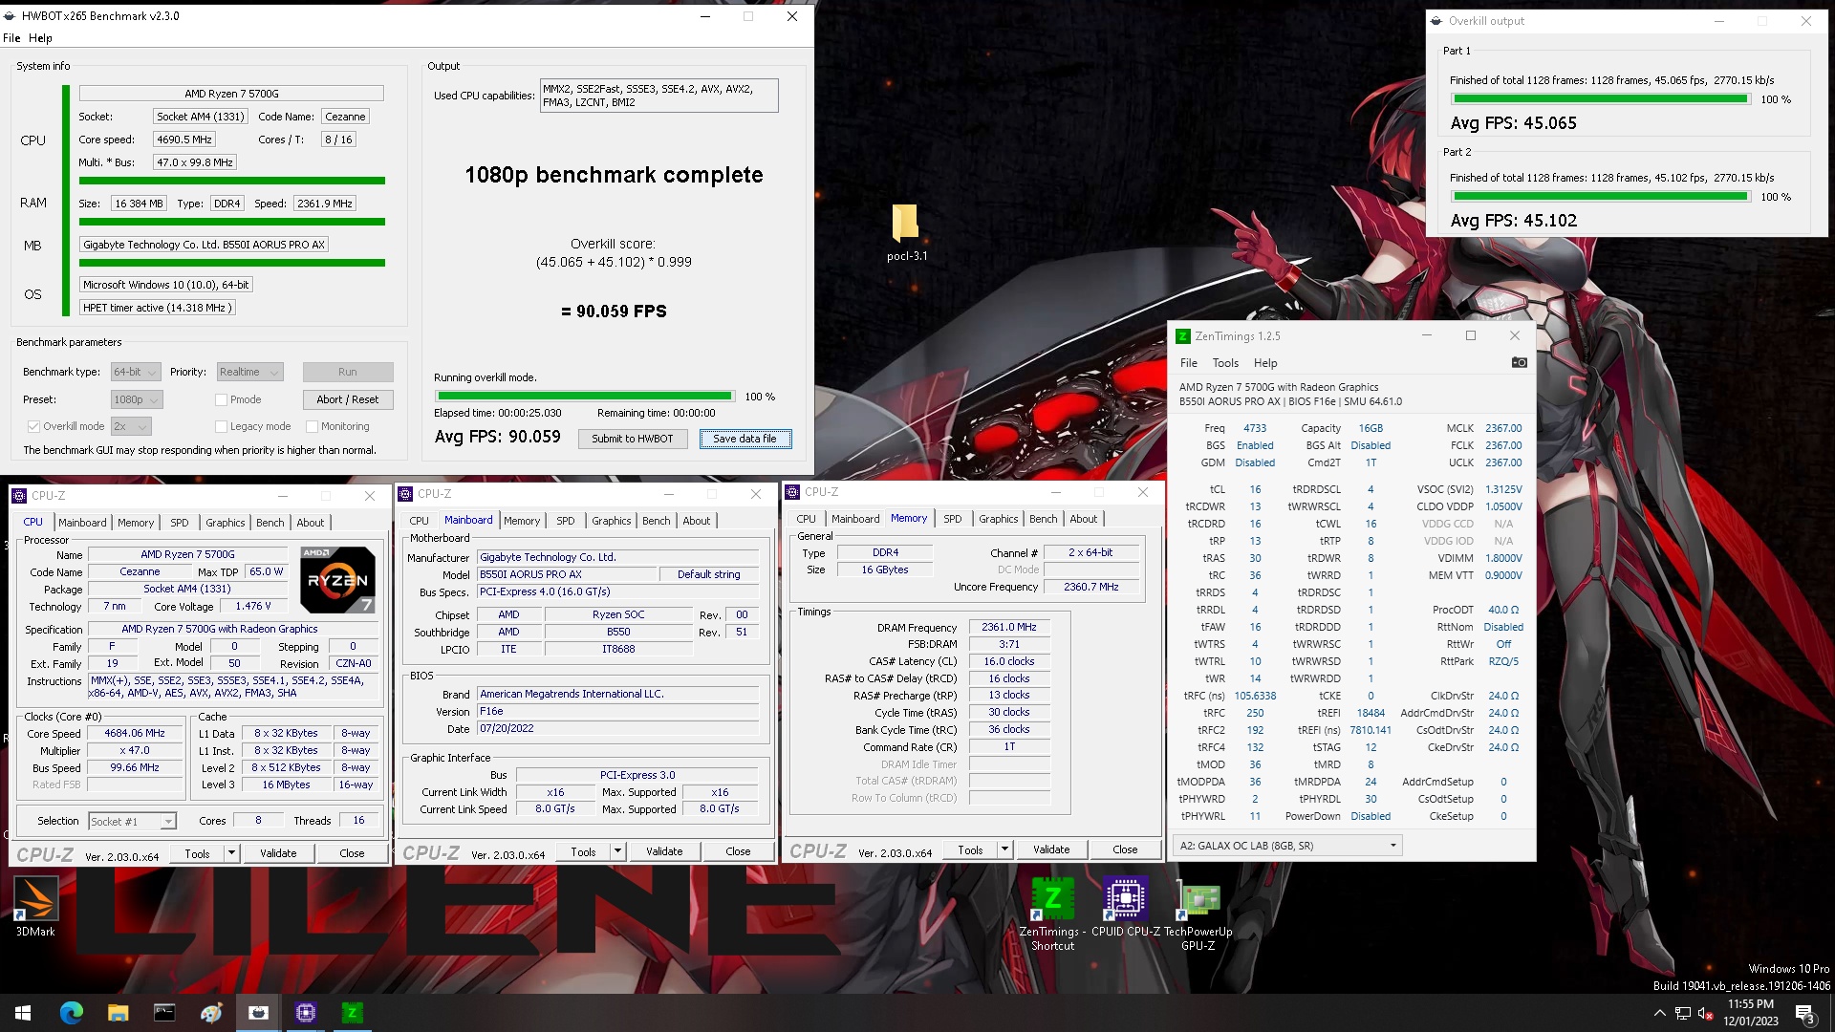Switch to SPD tab in CPU-Z Memory window
The width and height of the screenshot is (1835, 1032).
point(953,519)
